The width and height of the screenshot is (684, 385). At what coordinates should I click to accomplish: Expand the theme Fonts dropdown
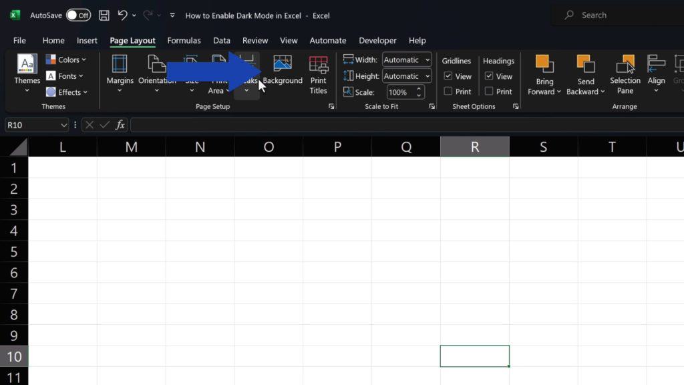point(65,76)
